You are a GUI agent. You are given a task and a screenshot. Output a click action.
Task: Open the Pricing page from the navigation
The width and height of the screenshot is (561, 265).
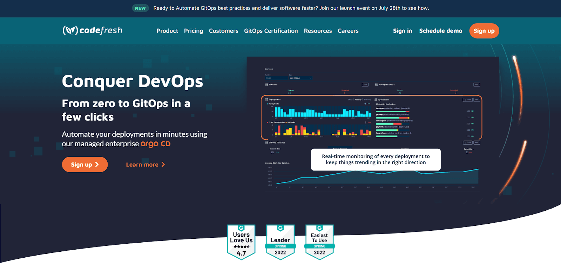tap(193, 31)
